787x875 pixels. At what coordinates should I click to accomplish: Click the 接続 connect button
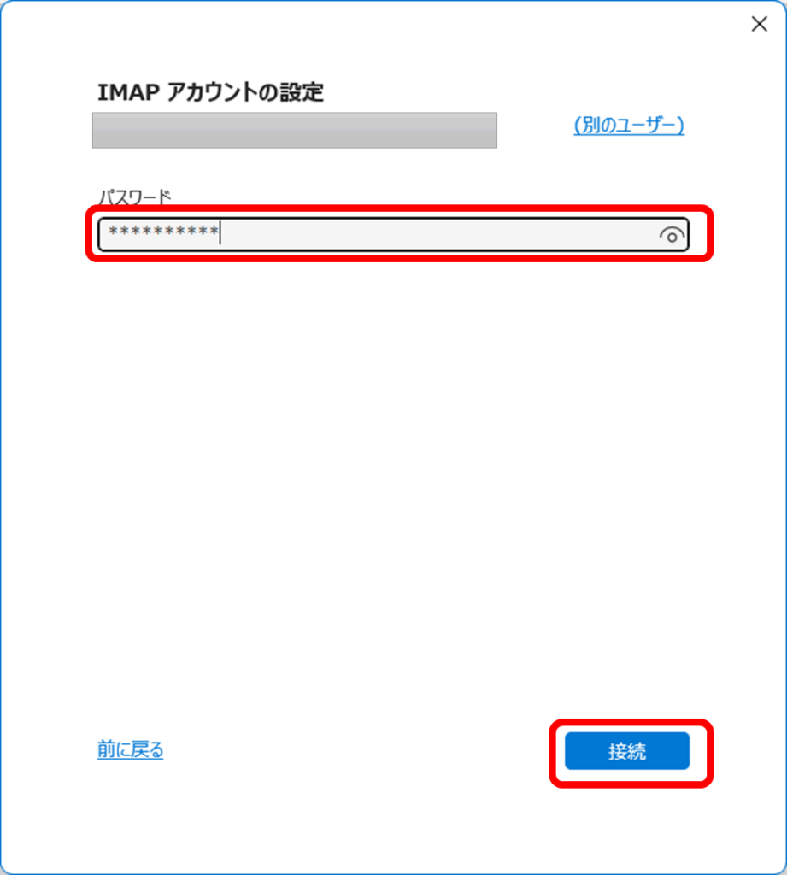[x=627, y=751]
